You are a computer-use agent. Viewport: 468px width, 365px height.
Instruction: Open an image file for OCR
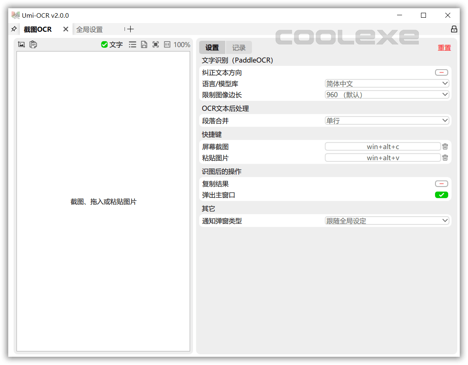pyautogui.click(x=21, y=44)
